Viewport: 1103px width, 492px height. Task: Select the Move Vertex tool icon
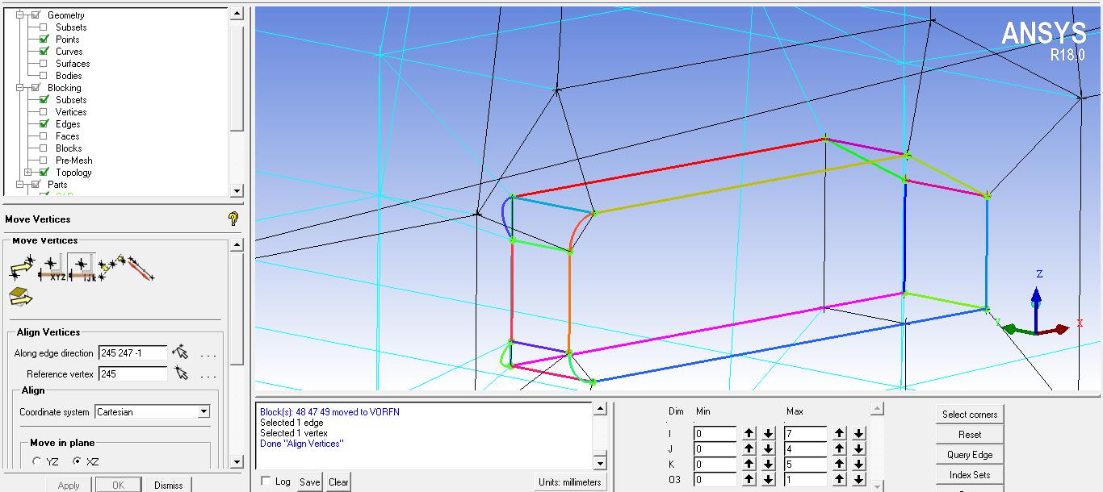[x=22, y=267]
